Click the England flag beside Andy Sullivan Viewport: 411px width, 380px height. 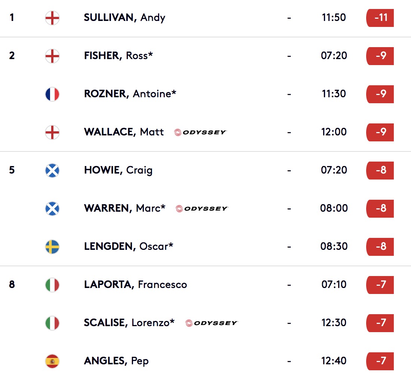52,18
